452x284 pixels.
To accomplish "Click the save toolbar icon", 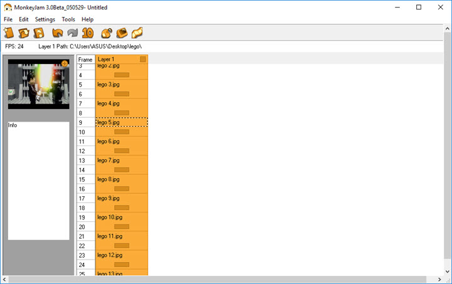I will 39,33.
